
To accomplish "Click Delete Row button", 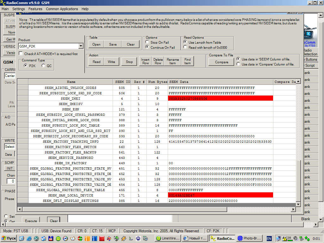I will (x=158, y=61).
